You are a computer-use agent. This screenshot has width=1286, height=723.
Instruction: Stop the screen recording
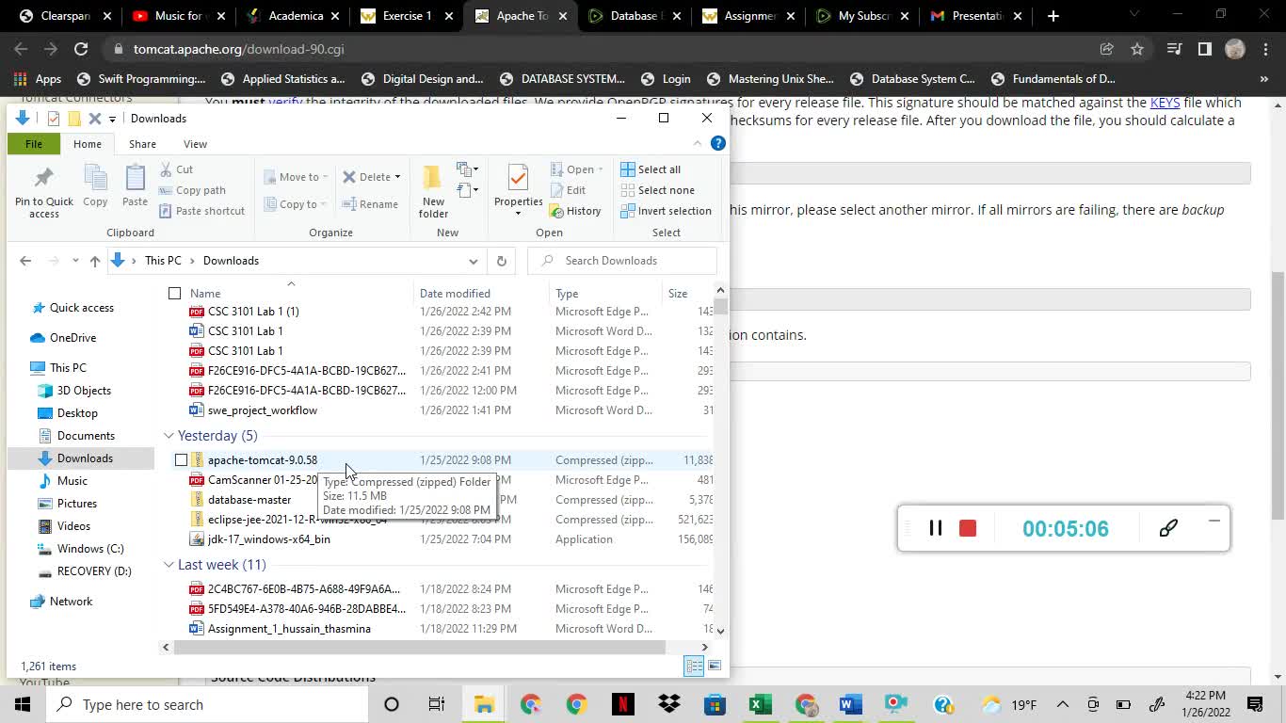coord(968,528)
